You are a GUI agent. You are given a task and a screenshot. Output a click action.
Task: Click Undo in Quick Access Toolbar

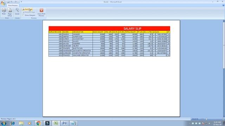[x=12, y=2]
